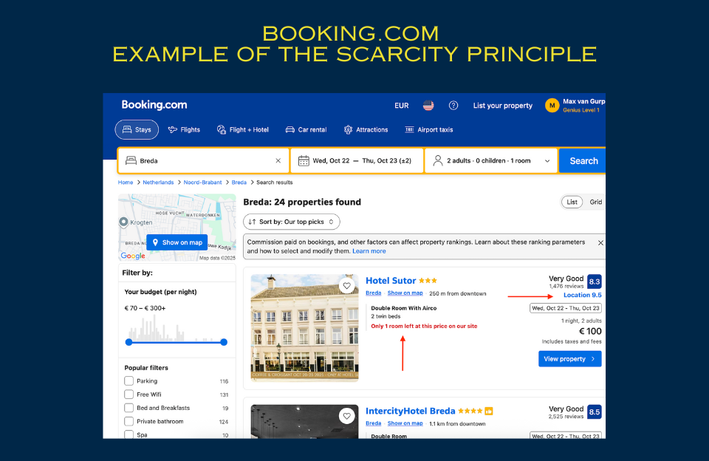Open the Oct 22 - Oct 23 date picker
The image size is (709, 461).
[357, 160]
